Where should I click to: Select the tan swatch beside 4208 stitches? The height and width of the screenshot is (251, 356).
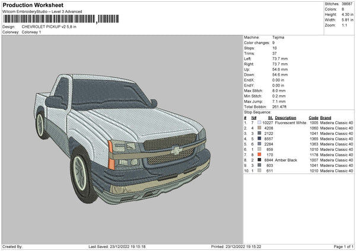click(x=259, y=128)
